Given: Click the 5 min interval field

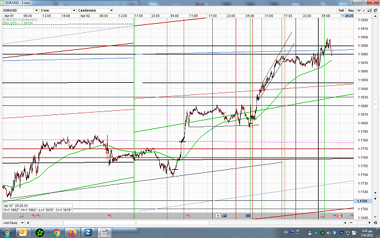Looking at the screenshot, I should pos(56,10).
